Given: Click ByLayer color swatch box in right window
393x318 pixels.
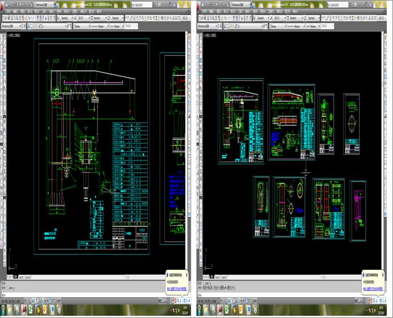Looking at the screenshot, I should pos(271,26).
